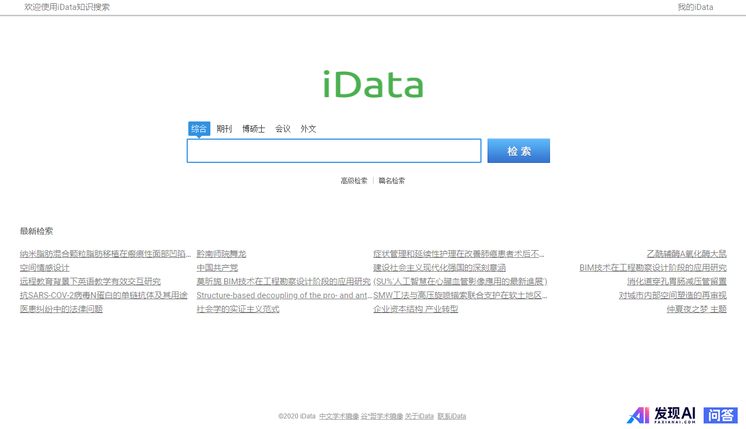Viewport: 746px width, 429px height.
Task: Open recent search 消化道穿孔胃肠减压管留置
Action: tap(677, 282)
